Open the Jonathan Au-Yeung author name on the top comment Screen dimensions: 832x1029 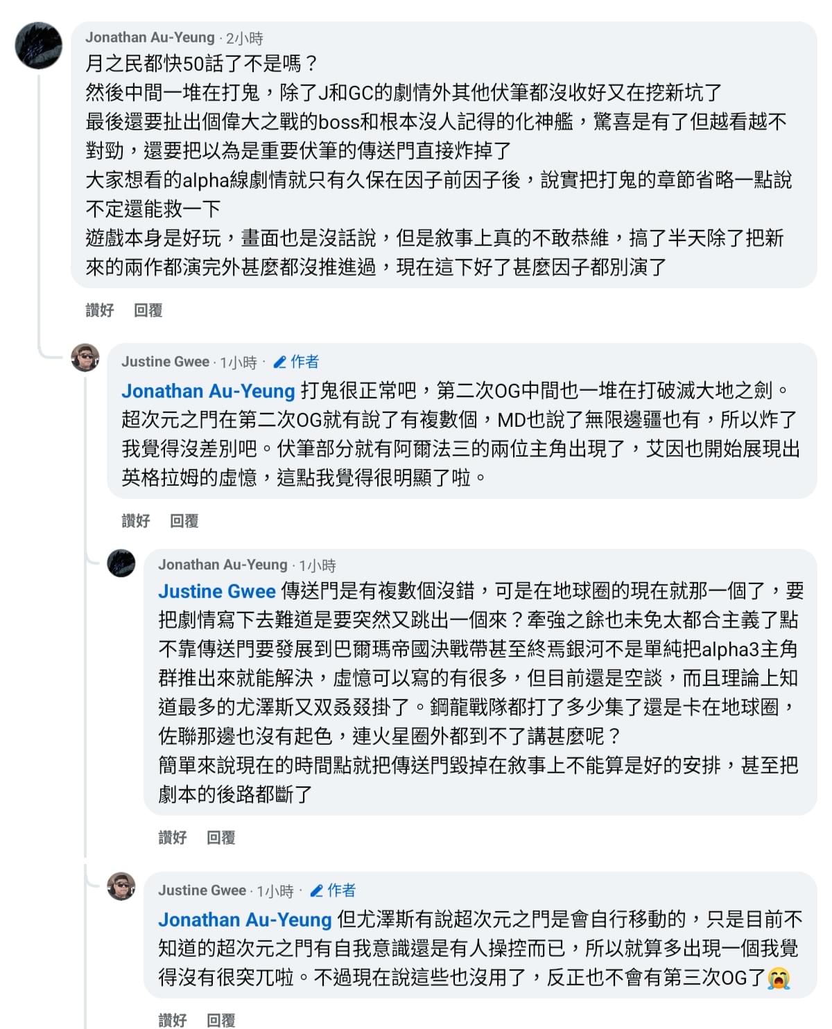tap(150, 37)
